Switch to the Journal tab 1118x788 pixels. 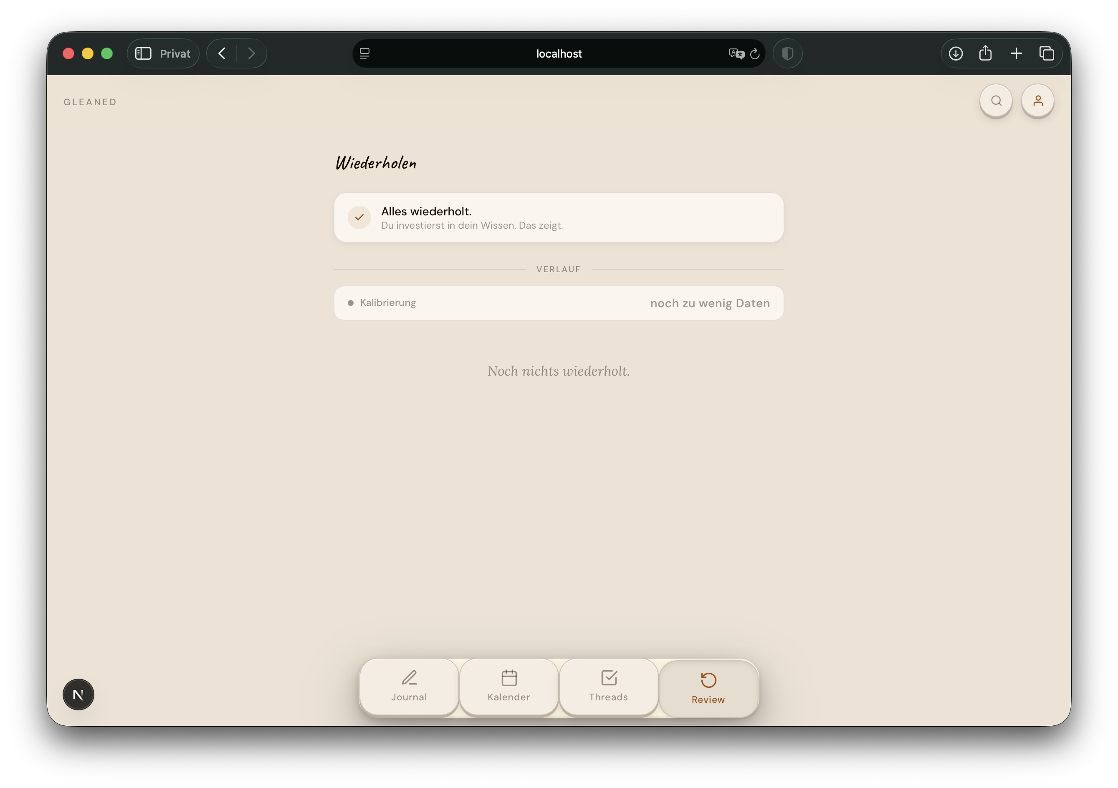coord(409,687)
